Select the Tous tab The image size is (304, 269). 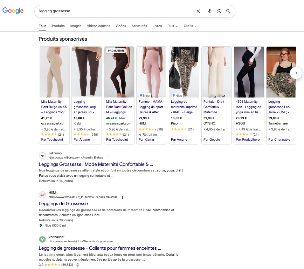42,26
